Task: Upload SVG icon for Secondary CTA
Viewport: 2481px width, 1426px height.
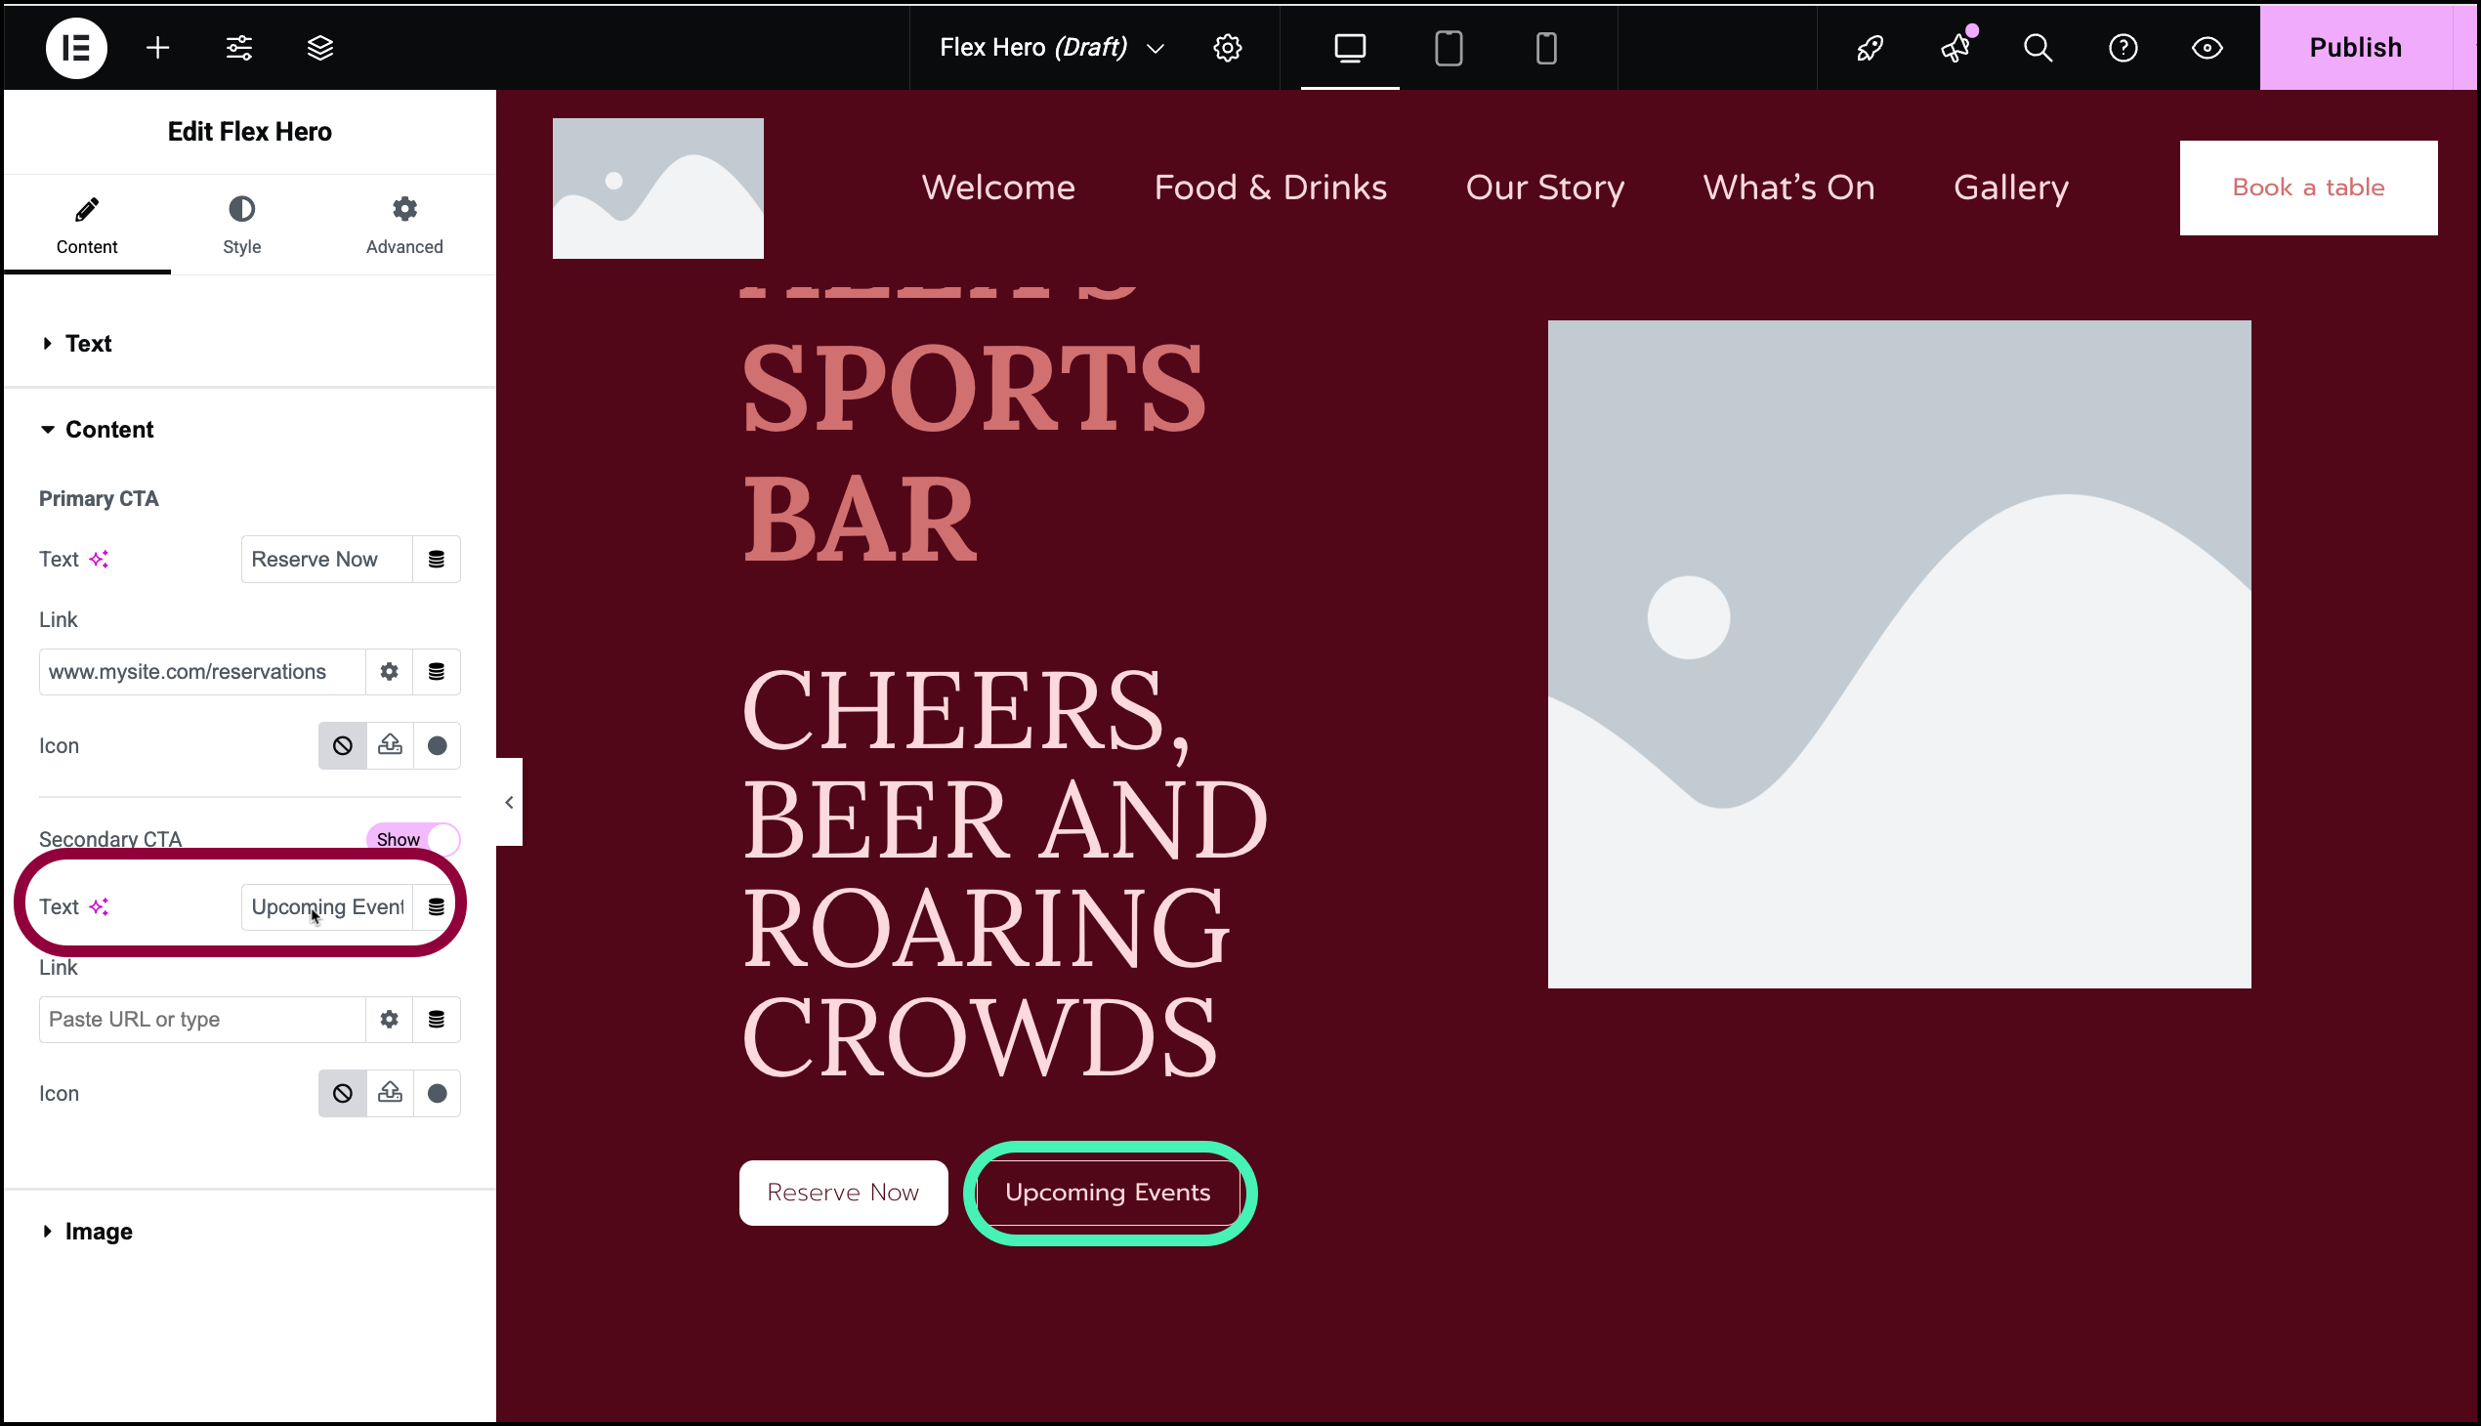Action: [x=390, y=1094]
